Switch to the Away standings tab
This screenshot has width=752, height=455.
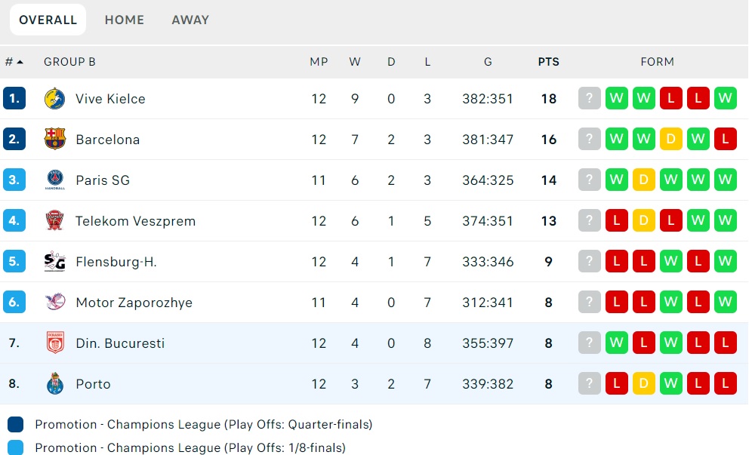[190, 20]
